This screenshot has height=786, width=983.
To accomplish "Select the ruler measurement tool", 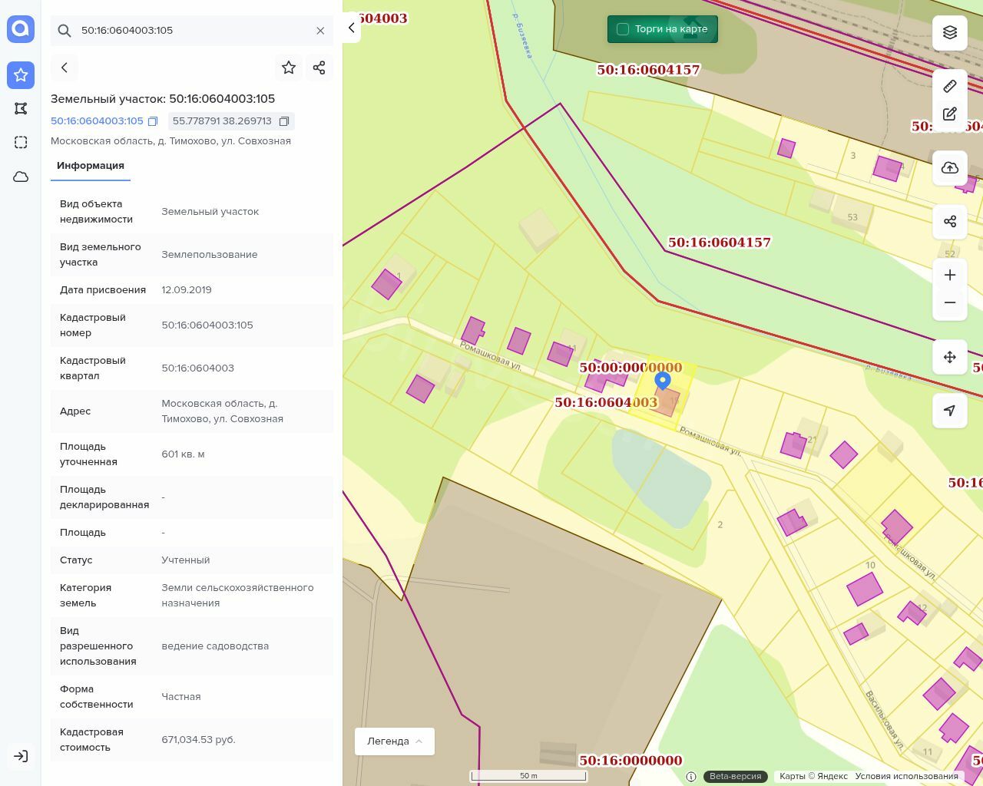I will click(950, 86).
